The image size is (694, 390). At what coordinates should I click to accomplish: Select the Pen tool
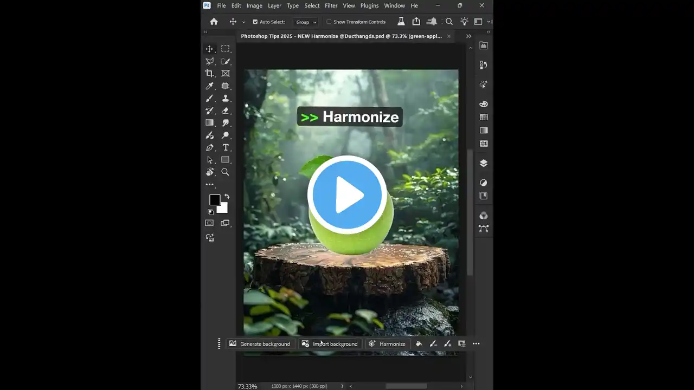[x=209, y=148]
